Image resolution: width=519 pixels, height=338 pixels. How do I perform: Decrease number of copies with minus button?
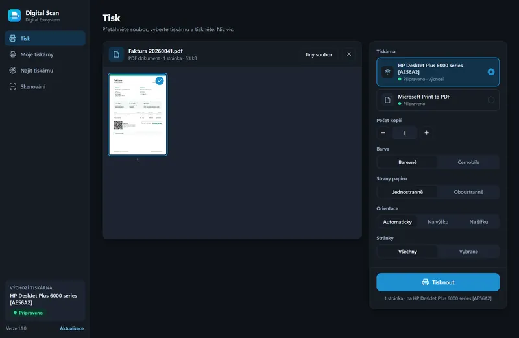click(x=383, y=133)
